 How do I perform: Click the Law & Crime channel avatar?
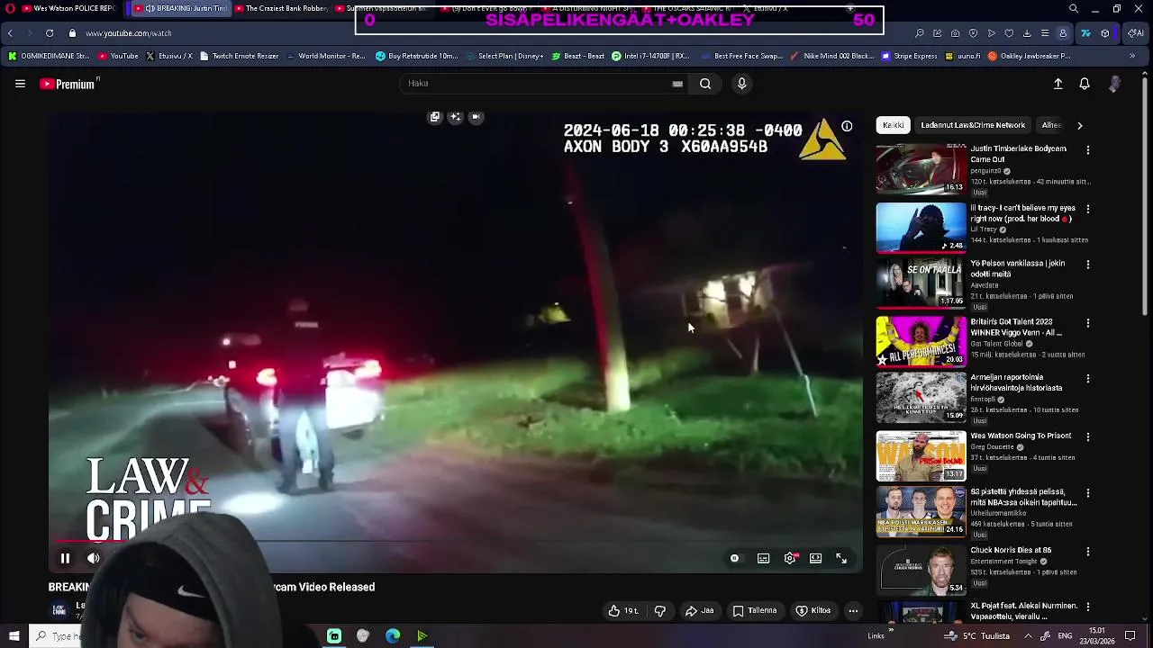(59, 610)
